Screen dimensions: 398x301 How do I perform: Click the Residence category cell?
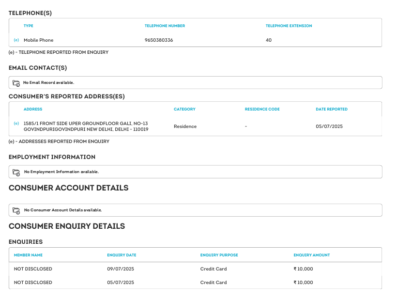coord(185,127)
